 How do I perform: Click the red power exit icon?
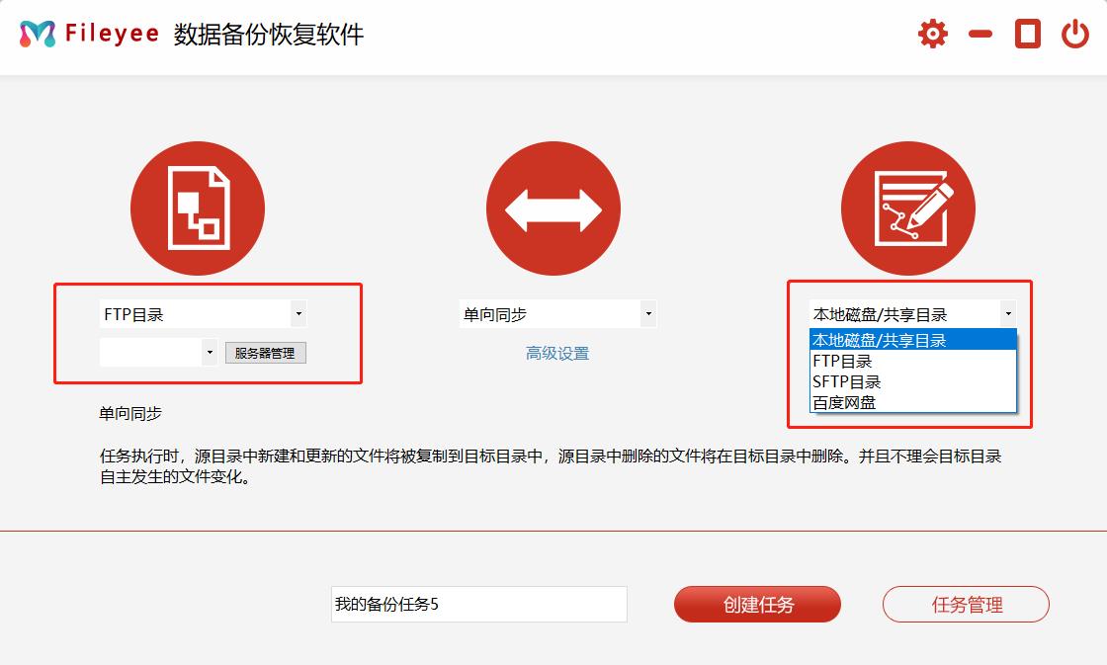point(1075,35)
